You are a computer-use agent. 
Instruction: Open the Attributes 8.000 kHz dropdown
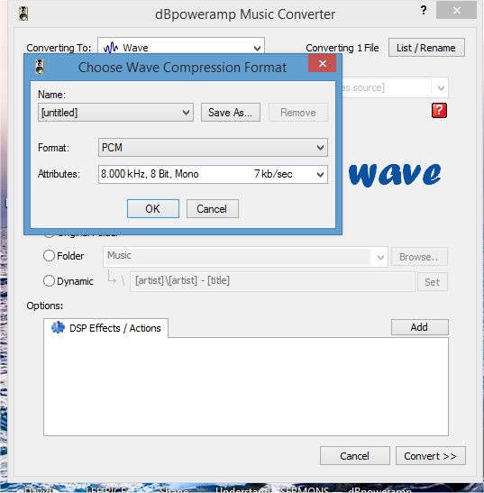click(x=320, y=175)
